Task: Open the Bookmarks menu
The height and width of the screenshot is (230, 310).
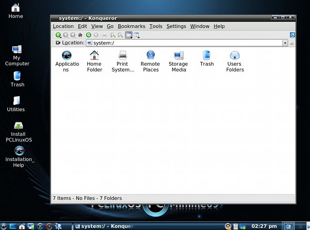Action: point(131,26)
